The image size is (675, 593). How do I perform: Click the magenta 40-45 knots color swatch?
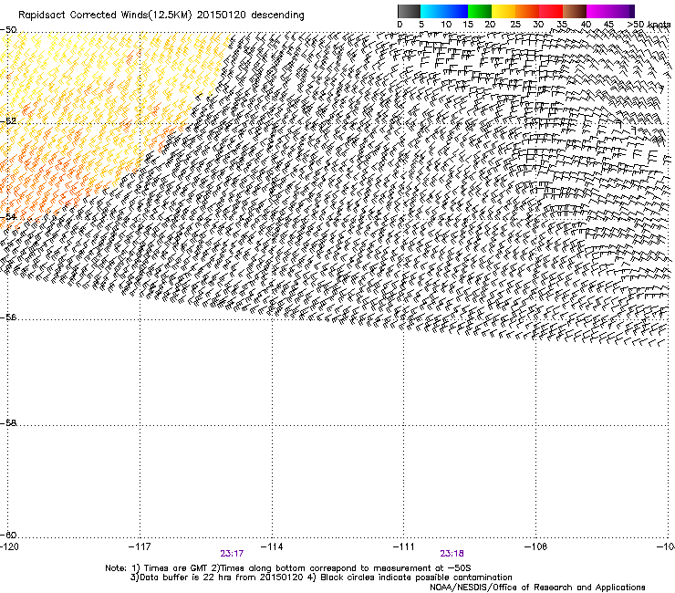point(598,11)
